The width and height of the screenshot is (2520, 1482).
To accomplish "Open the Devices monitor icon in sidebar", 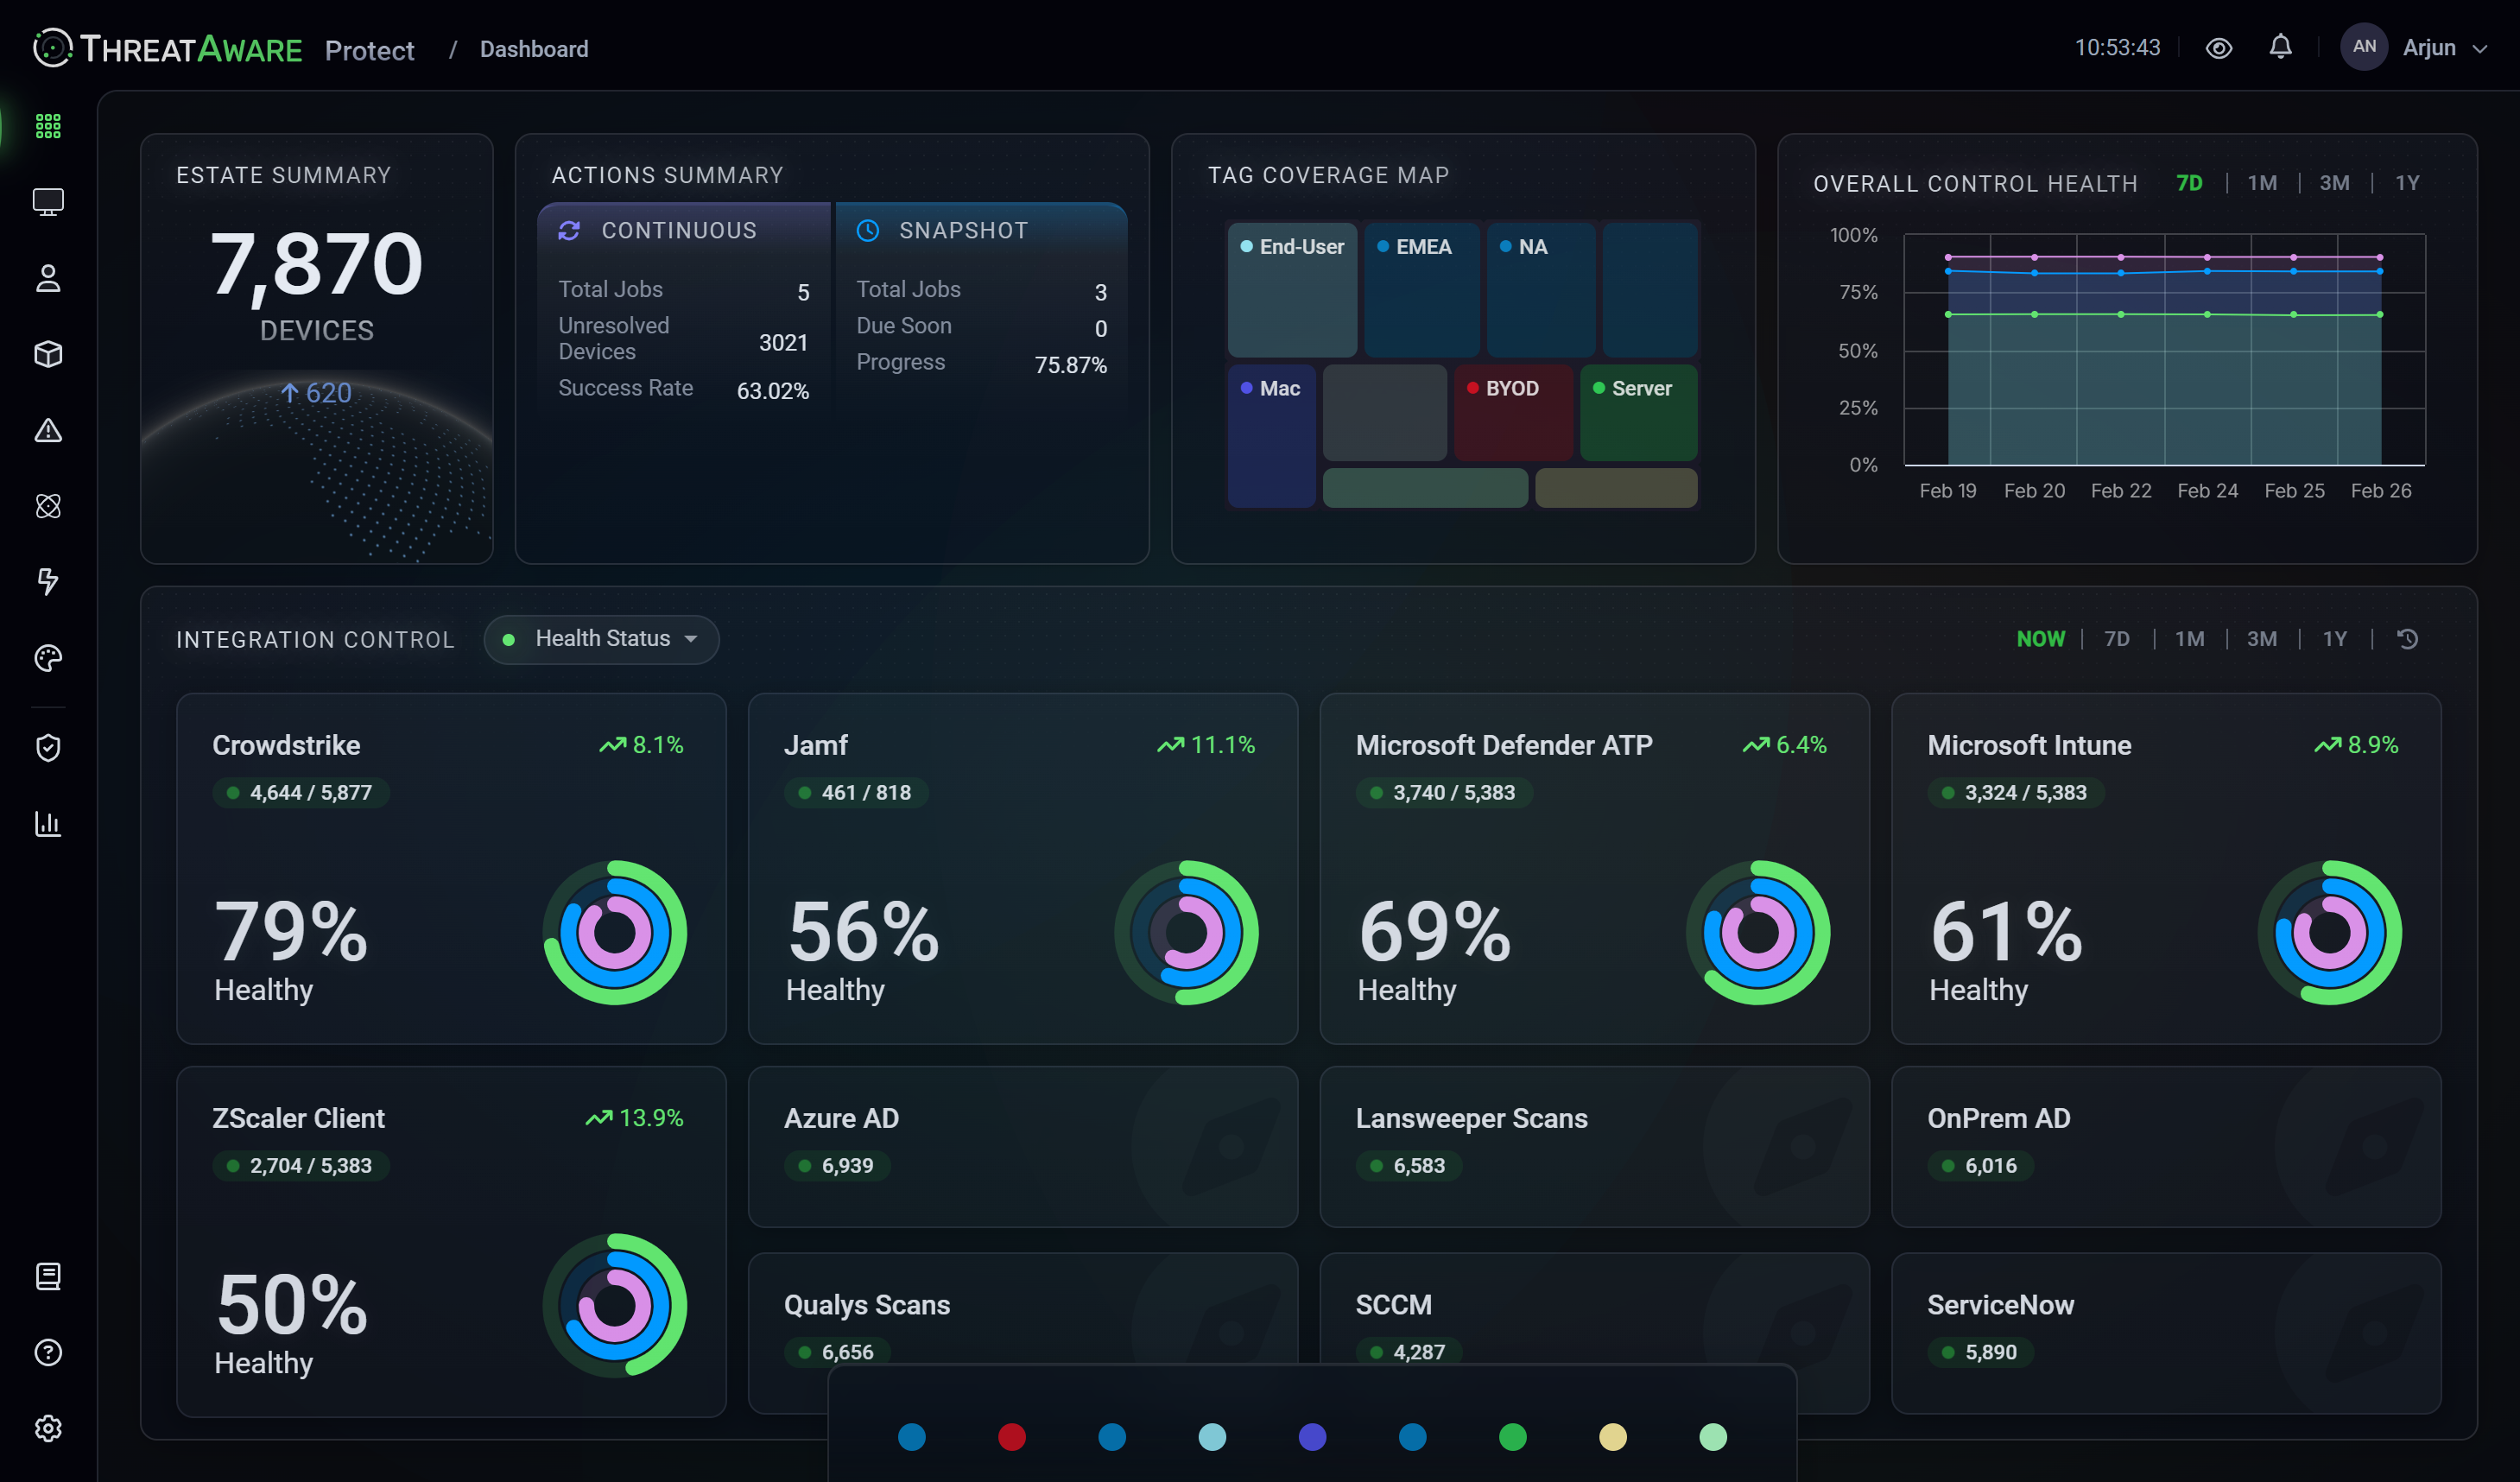I will coord(47,202).
